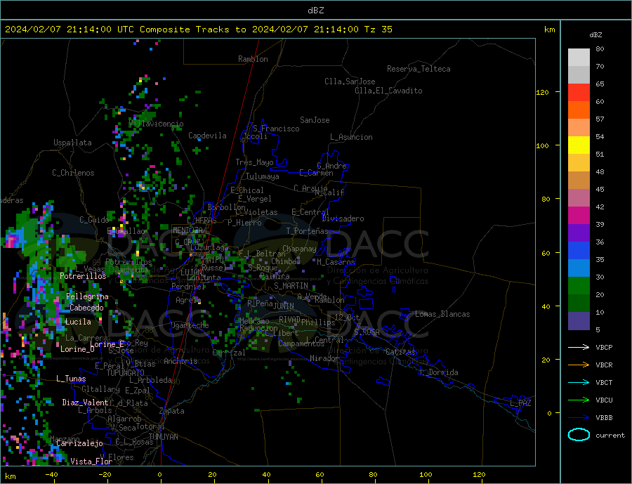Screen dimensions: 632x484
Task: Click the 'L_Asuncion' map label
Action: [x=351, y=137]
